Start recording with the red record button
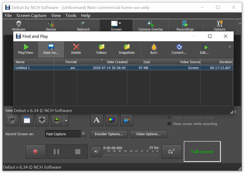 (x=35, y=152)
